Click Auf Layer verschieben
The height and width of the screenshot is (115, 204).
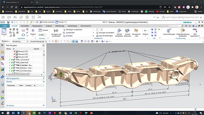coord(105,33)
